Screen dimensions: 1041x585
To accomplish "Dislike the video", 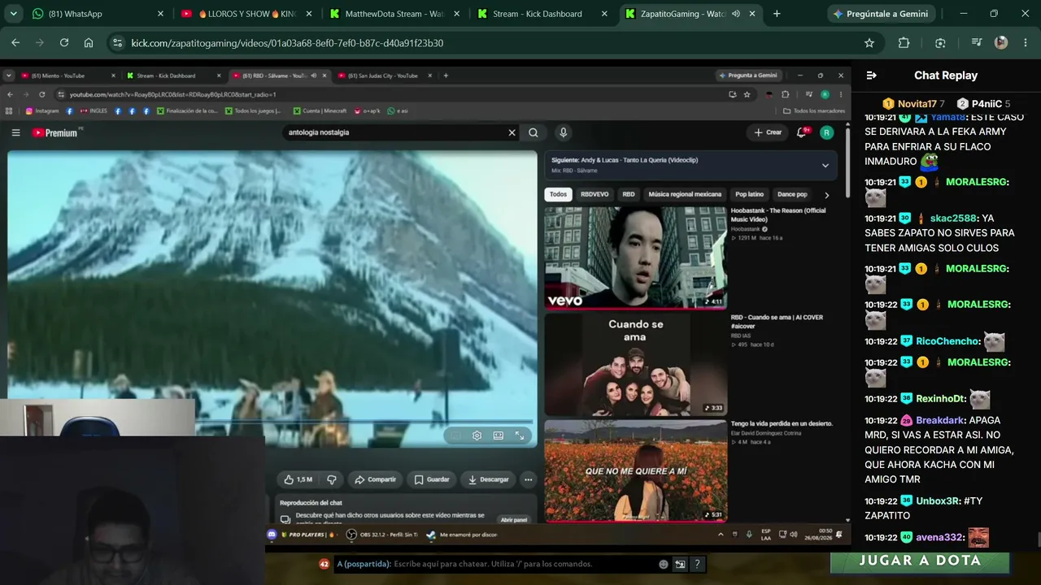I will coord(331,479).
